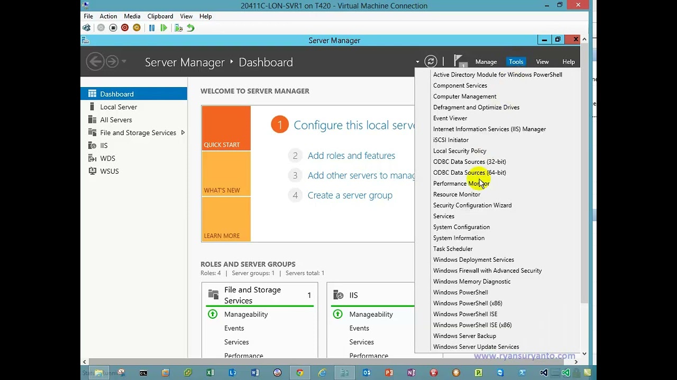Image resolution: width=677 pixels, height=380 pixels.
Task: Open Event Viewer from Tools menu
Action: (450, 118)
